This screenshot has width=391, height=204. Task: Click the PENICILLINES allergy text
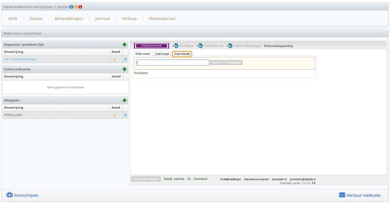[13, 115]
